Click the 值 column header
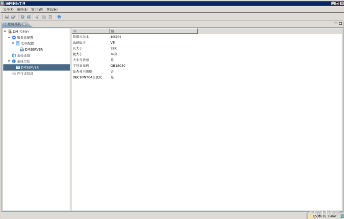This screenshot has height=219, width=344. 153,31
